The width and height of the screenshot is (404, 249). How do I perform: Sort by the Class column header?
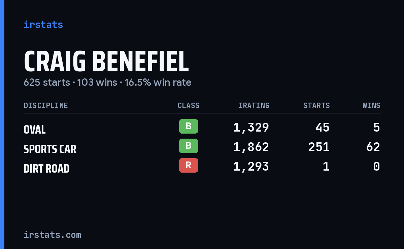click(189, 105)
